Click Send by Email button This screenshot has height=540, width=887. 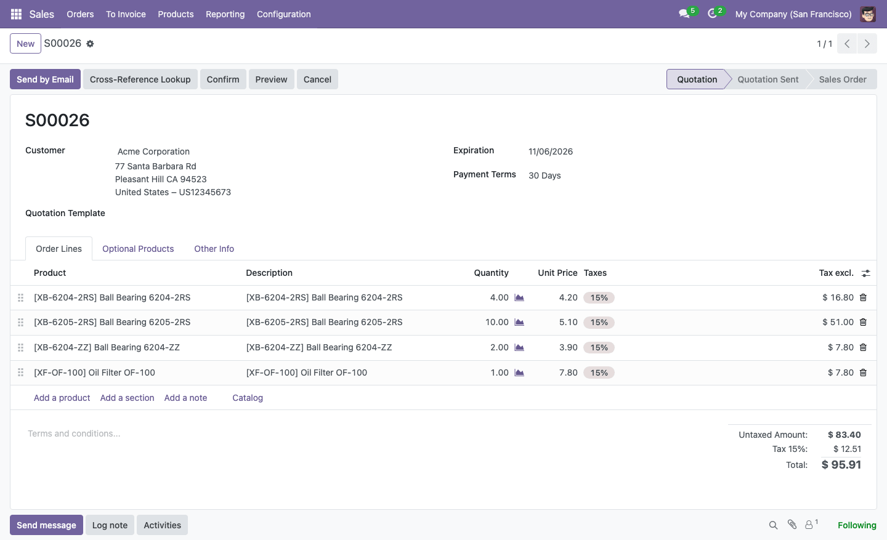pyautogui.click(x=45, y=79)
